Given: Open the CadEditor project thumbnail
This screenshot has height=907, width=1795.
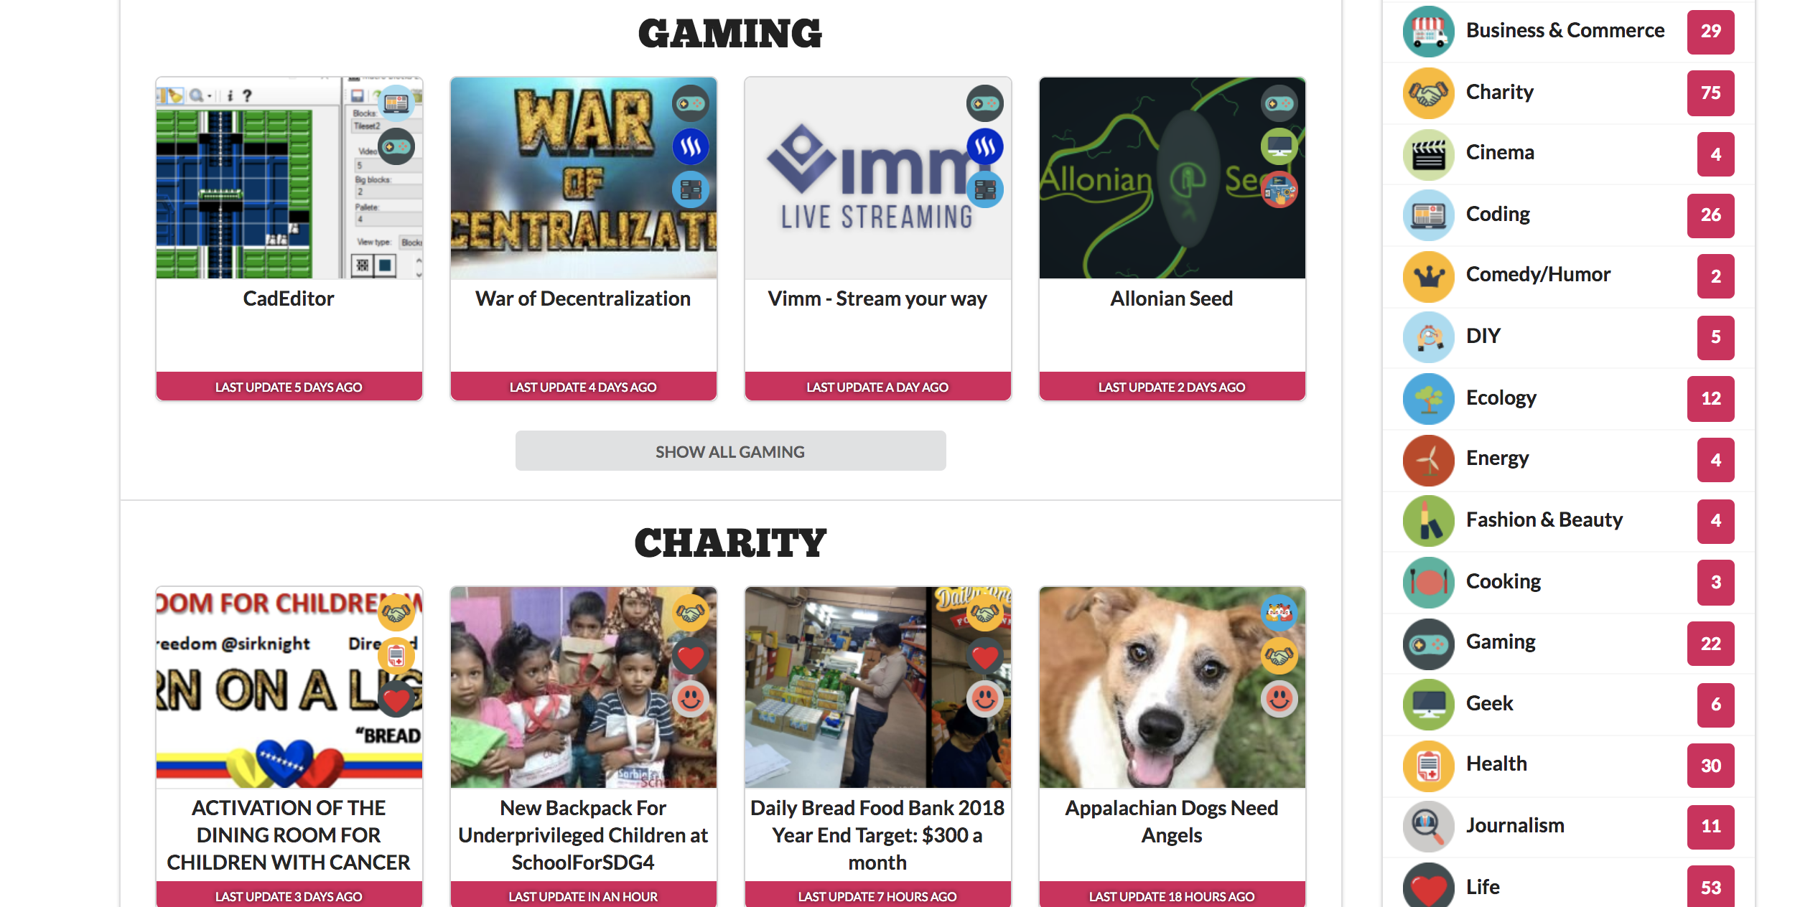Looking at the screenshot, I should pyautogui.click(x=289, y=178).
